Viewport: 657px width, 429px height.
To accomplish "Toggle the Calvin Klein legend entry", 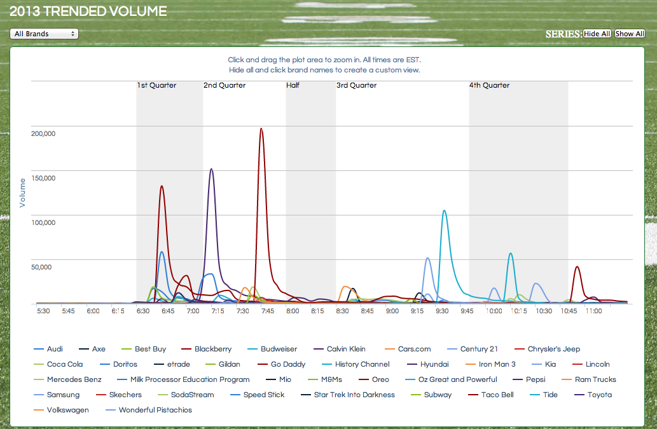I will pyautogui.click(x=346, y=349).
